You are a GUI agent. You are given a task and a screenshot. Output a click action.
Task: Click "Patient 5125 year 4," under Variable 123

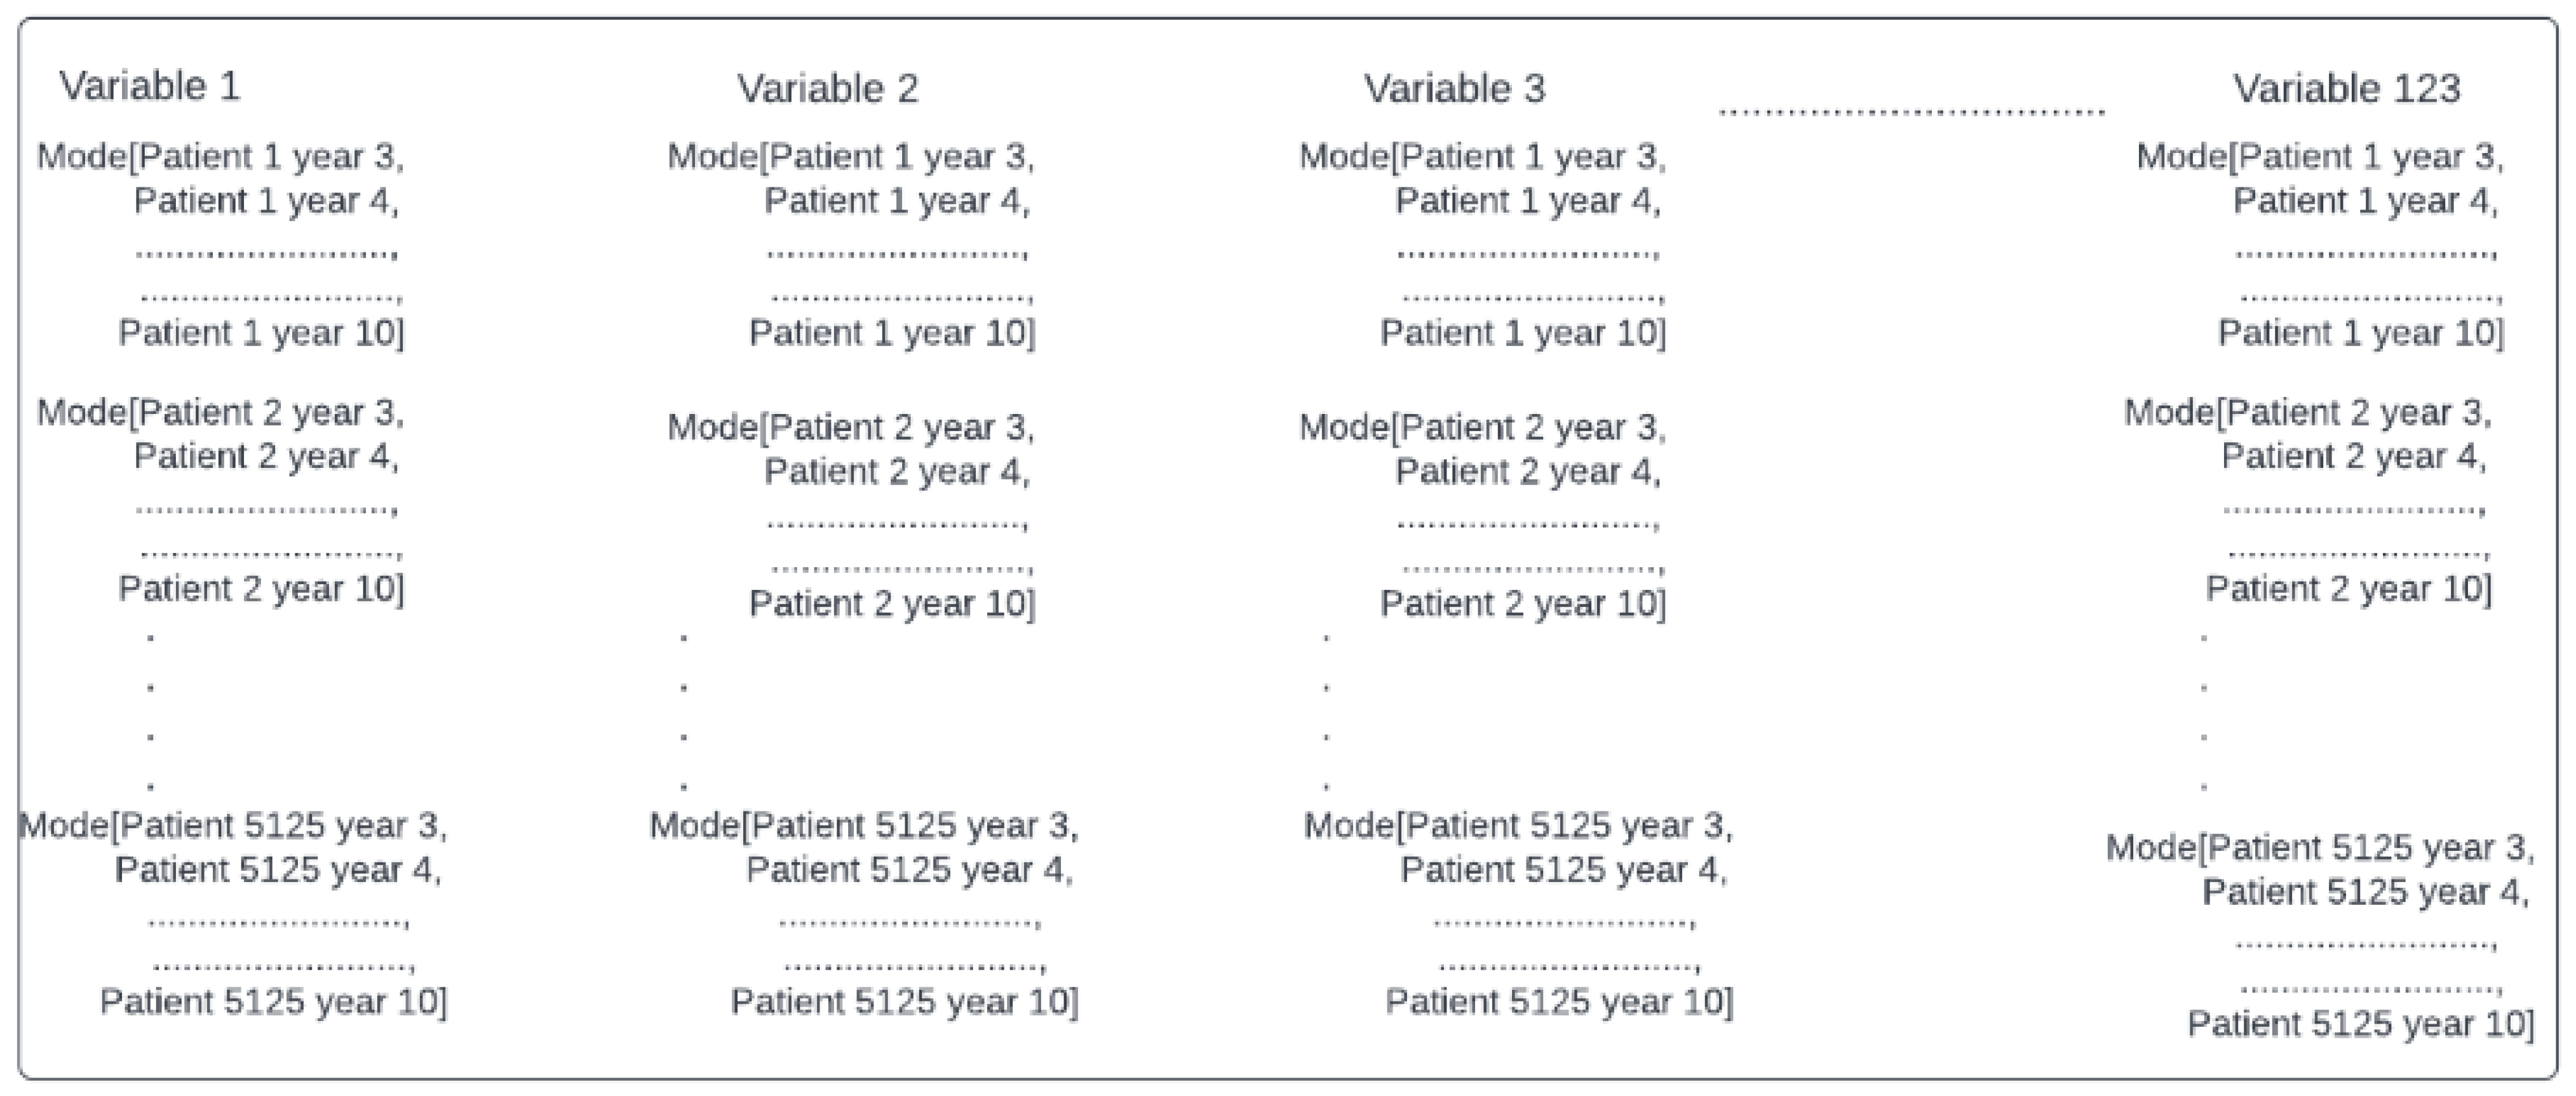(2365, 892)
